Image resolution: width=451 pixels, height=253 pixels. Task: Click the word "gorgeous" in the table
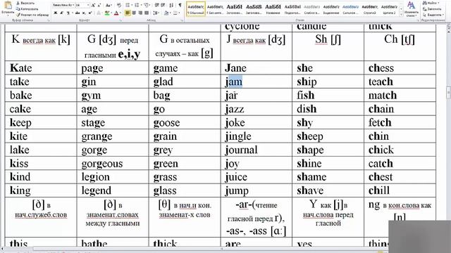[x=101, y=164]
